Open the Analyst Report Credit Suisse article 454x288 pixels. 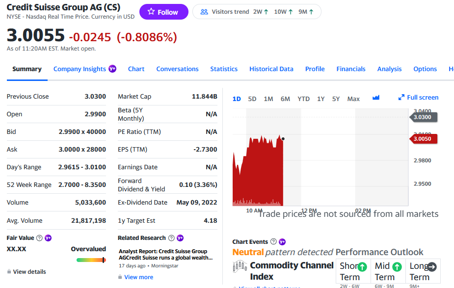[165, 255]
